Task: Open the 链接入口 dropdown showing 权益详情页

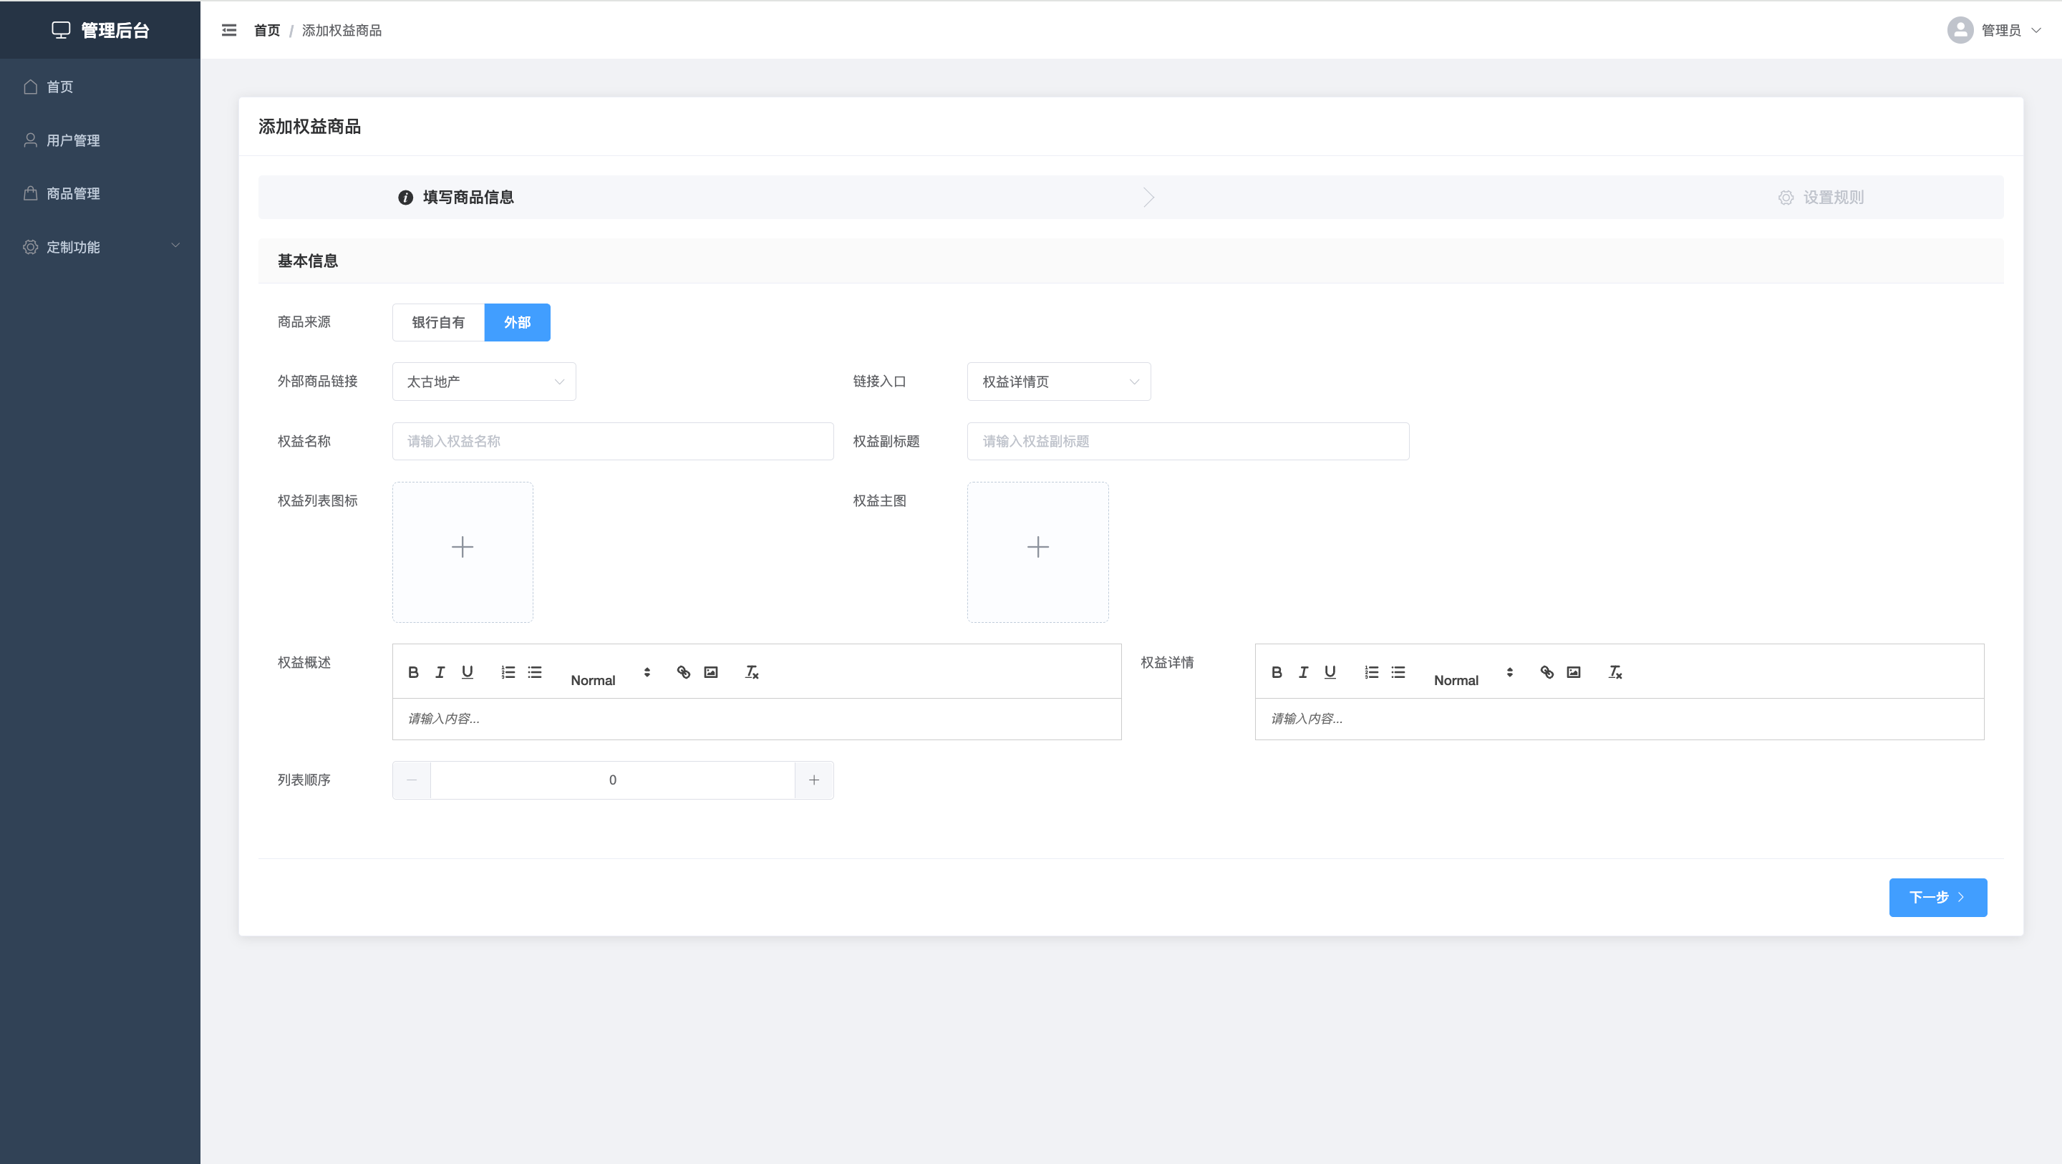Action: pyautogui.click(x=1059, y=382)
